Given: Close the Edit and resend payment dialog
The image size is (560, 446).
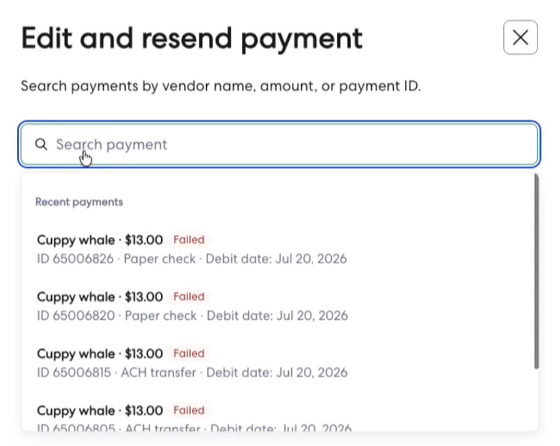Looking at the screenshot, I should [521, 37].
